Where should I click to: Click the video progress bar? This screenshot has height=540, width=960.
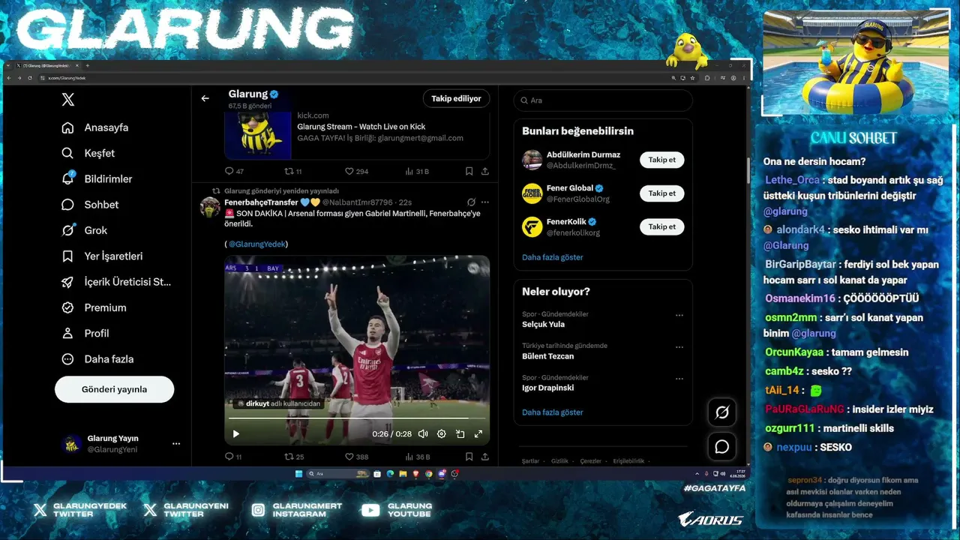357,418
